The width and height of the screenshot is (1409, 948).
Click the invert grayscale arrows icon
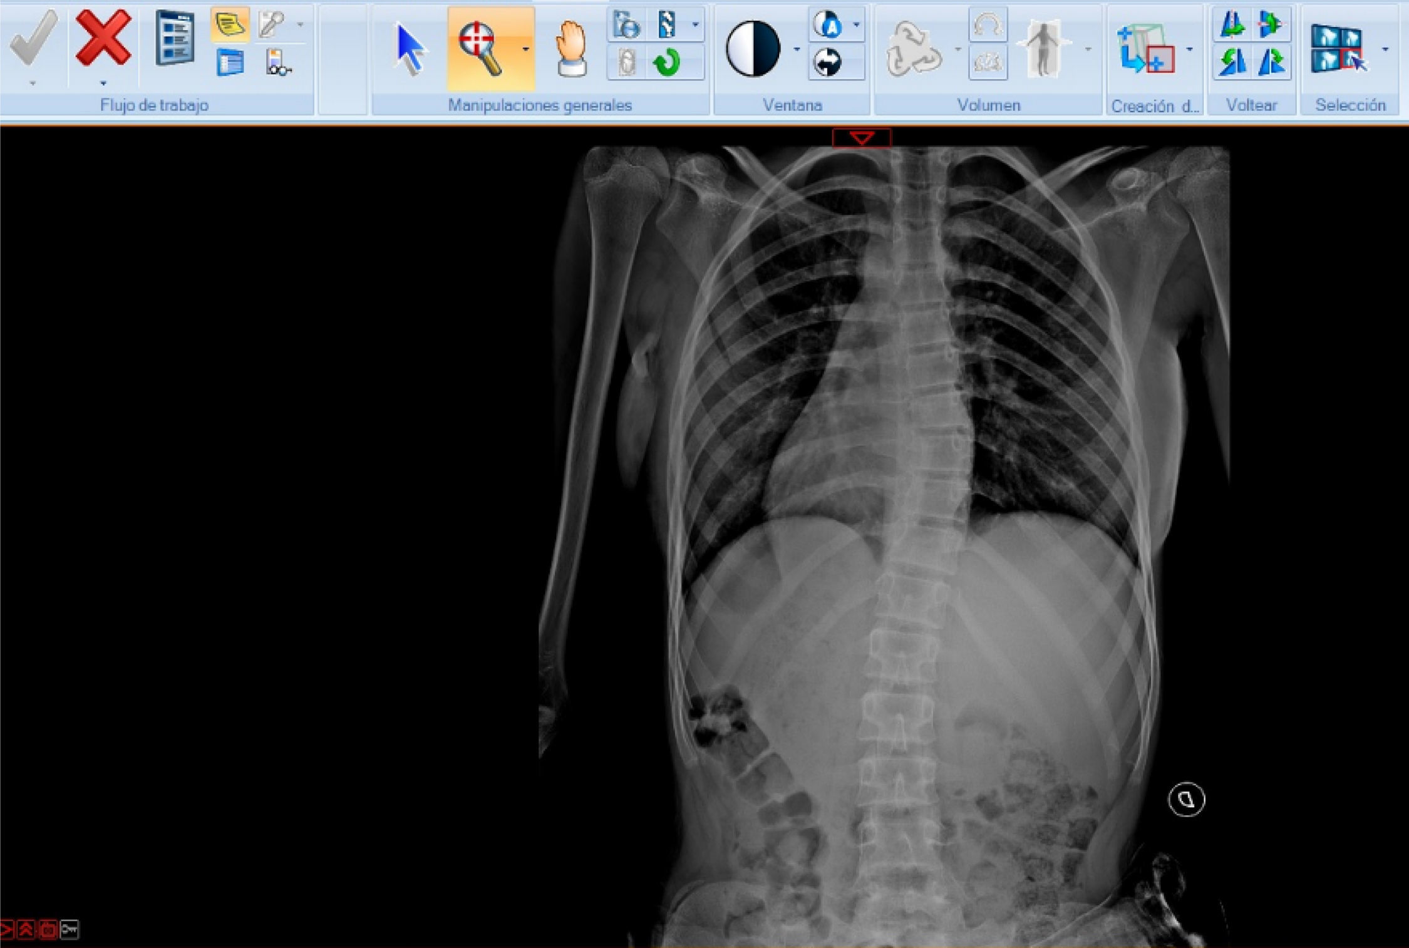pyautogui.click(x=828, y=63)
